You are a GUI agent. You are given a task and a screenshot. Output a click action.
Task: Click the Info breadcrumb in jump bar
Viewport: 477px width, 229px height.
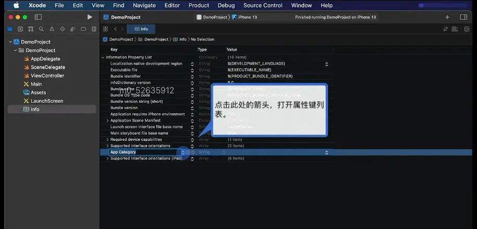pos(180,39)
